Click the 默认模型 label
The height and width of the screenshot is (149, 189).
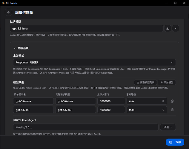click(15, 22)
